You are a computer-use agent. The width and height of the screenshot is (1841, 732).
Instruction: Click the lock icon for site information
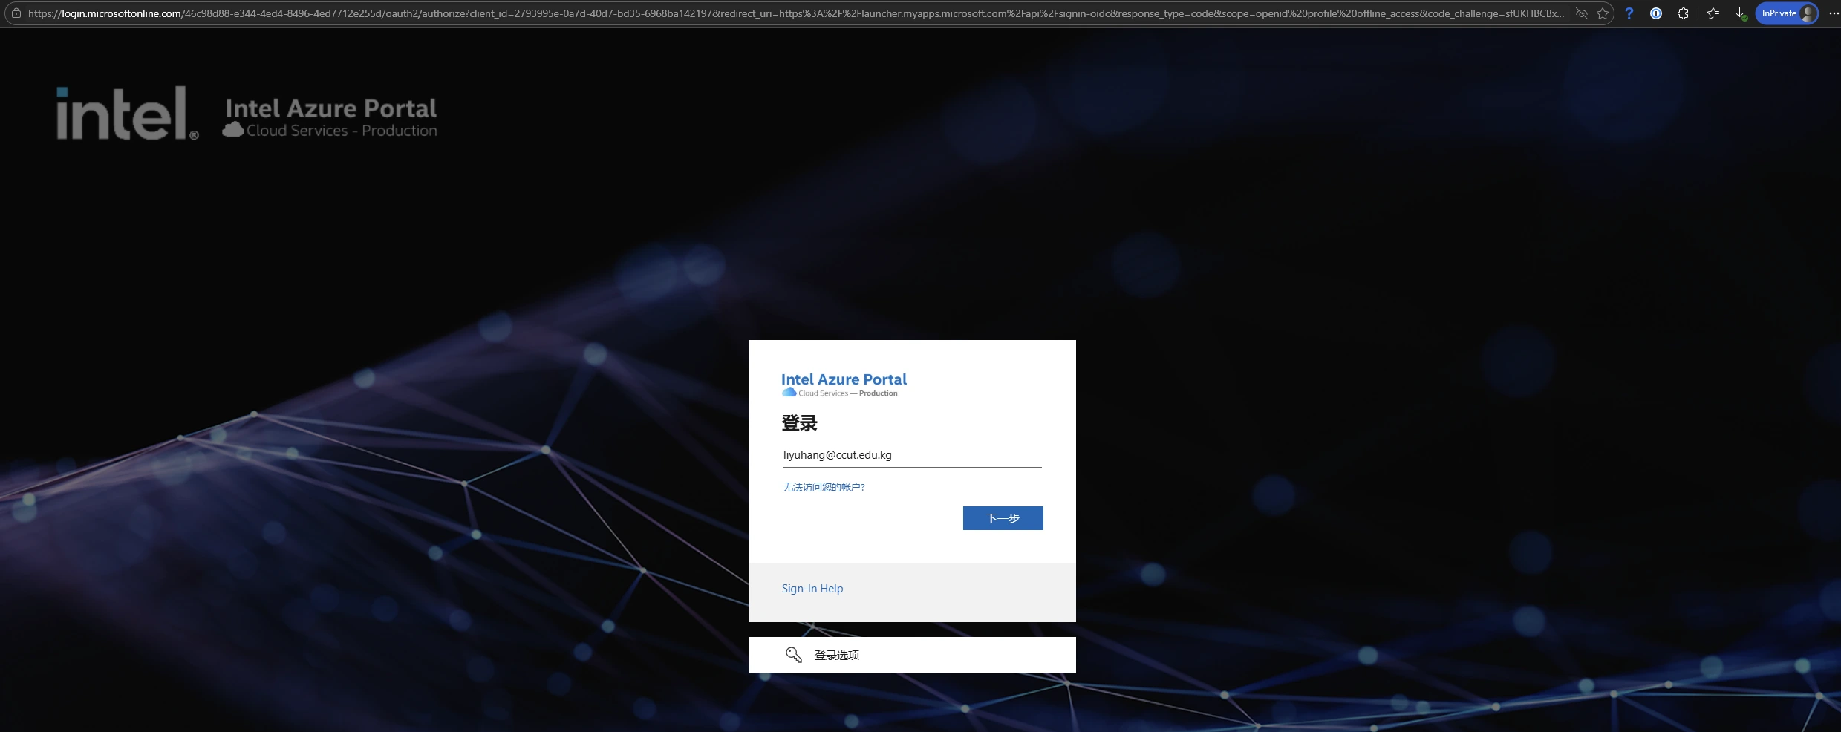(16, 13)
